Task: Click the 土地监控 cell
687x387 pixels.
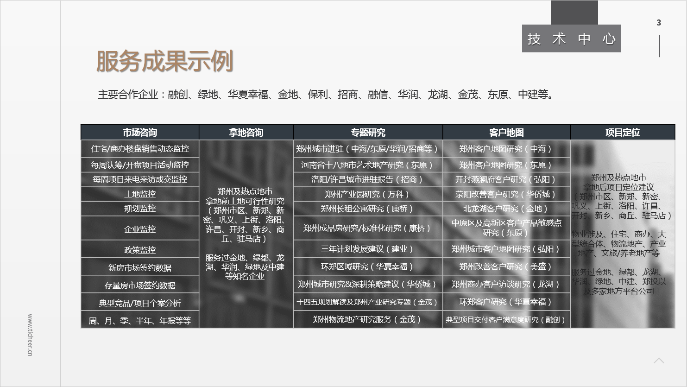Action: (x=140, y=194)
